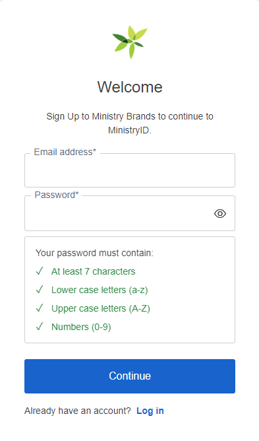Viewport: 259px width, 441px height.
Task: Click the 'Already have an account?' text
Action: point(78,411)
